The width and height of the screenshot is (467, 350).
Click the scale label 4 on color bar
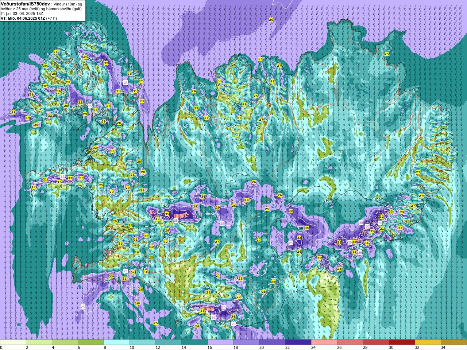(x=53, y=347)
